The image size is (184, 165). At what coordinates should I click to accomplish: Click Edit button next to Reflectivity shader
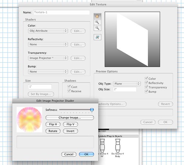[x=78, y=45]
